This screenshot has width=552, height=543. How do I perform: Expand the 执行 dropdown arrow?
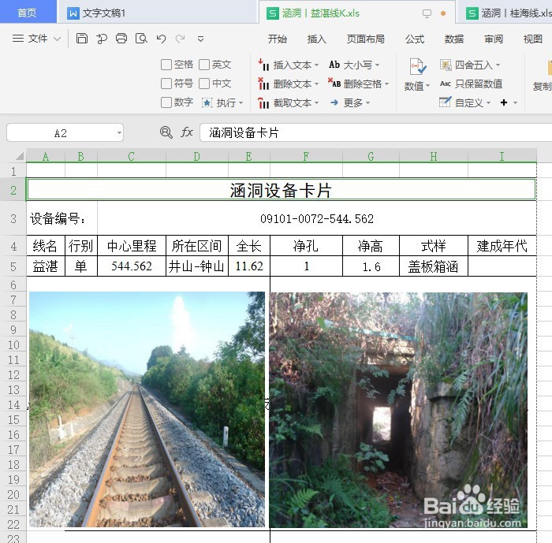pyautogui.click(x=241, y=103)
